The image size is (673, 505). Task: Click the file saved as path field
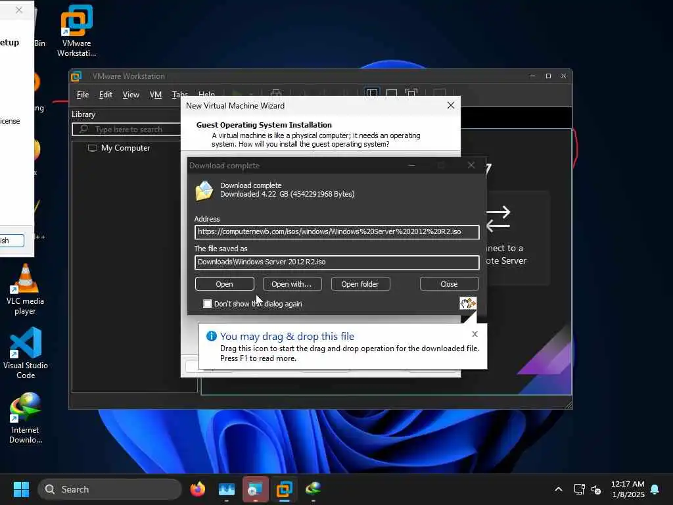336,262
